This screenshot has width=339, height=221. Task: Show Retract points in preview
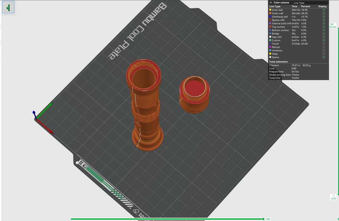pyautogui.click(x=323, y=47)
